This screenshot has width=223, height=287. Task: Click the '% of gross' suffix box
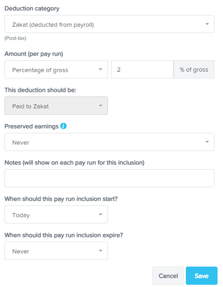[194, 69]
